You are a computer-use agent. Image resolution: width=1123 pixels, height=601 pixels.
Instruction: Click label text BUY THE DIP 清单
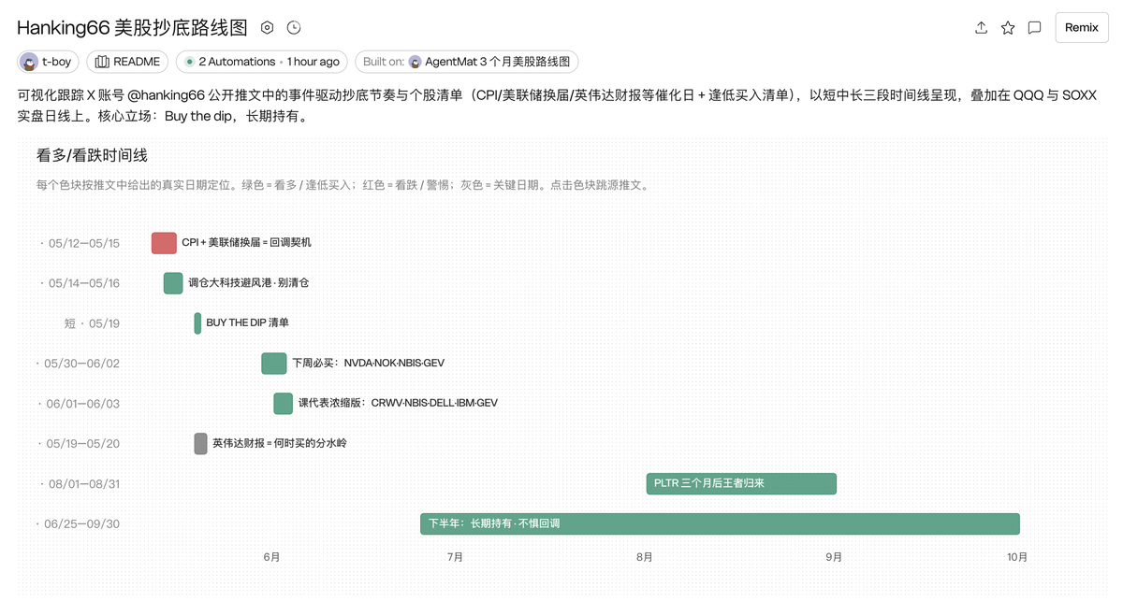tap(247, 323)
